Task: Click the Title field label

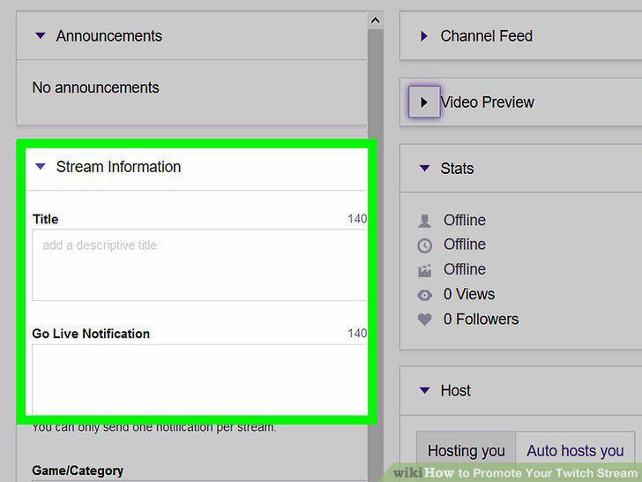Action: coord(45,219)
